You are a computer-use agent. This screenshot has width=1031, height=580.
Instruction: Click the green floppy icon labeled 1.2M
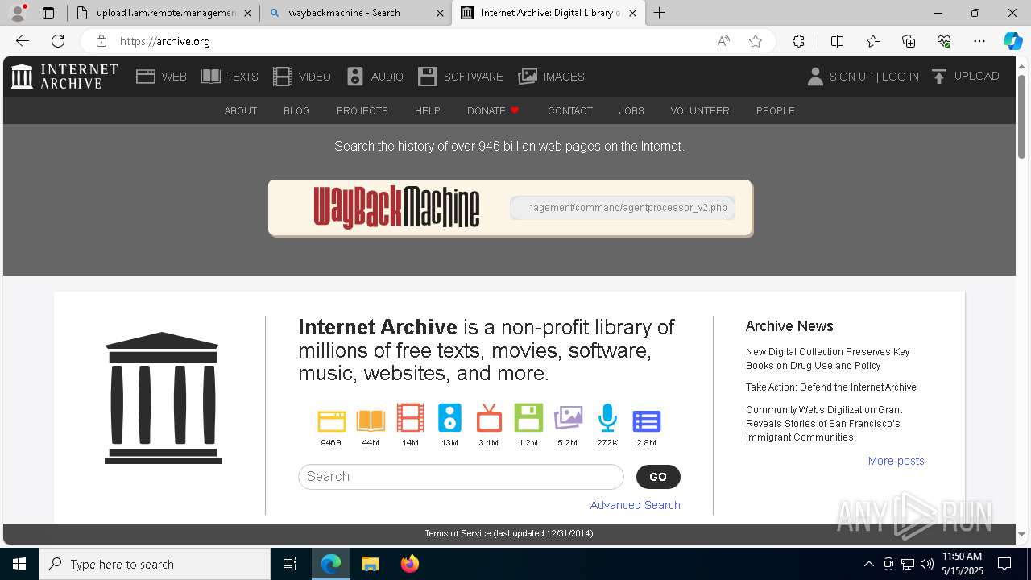click(528, 418)
